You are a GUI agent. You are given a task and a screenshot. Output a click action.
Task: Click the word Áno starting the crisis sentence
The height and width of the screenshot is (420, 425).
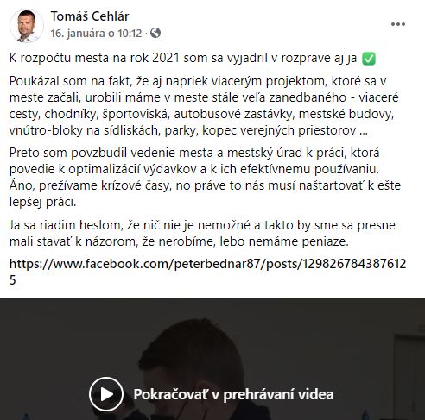pos(22,185)
